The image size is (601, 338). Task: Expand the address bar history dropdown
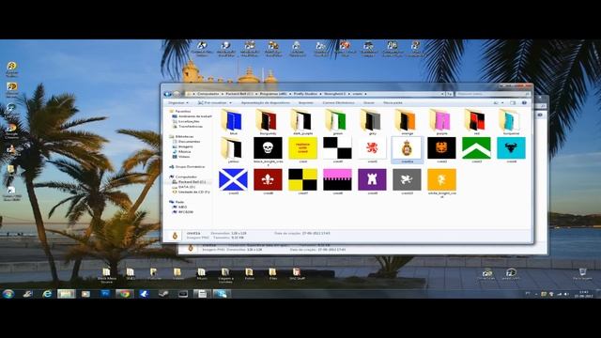click(x=442, y=94)
